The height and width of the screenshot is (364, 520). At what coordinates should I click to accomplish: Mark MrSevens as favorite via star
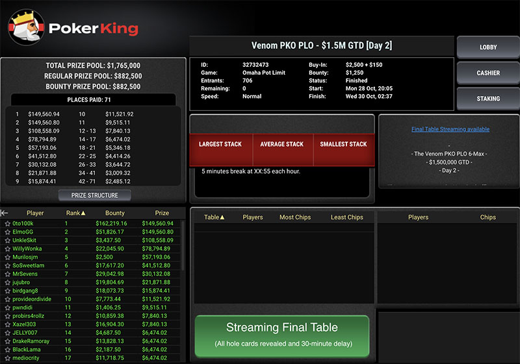click(7, 274)
